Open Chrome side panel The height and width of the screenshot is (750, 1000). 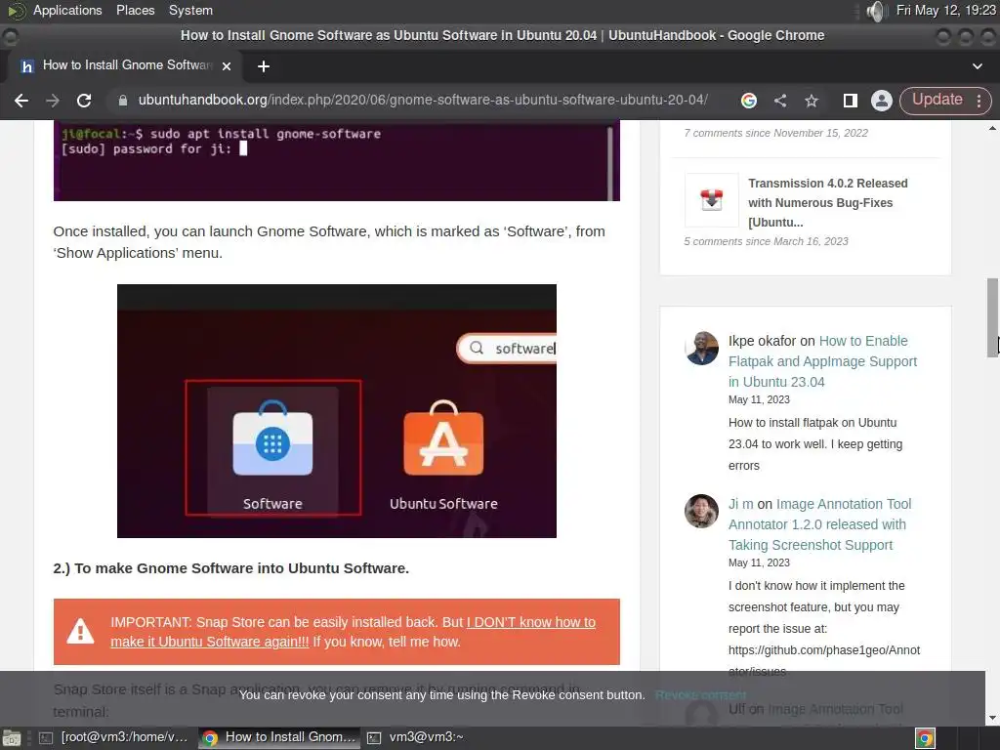point(851,101)
